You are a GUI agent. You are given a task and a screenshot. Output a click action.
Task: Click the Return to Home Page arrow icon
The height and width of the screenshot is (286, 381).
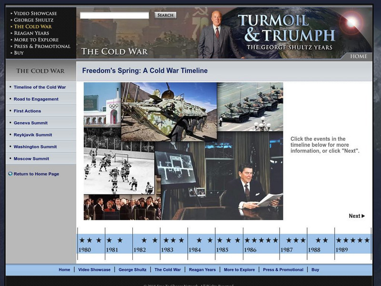point(10,174)
